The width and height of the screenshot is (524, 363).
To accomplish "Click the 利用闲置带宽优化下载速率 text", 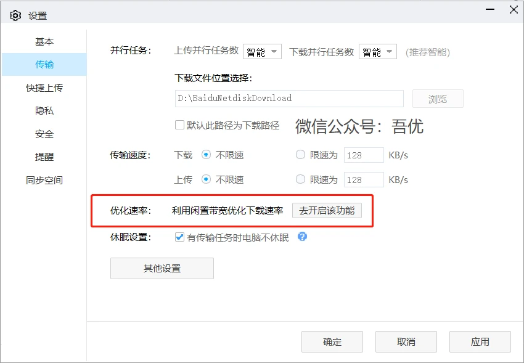I will (227, 210).
